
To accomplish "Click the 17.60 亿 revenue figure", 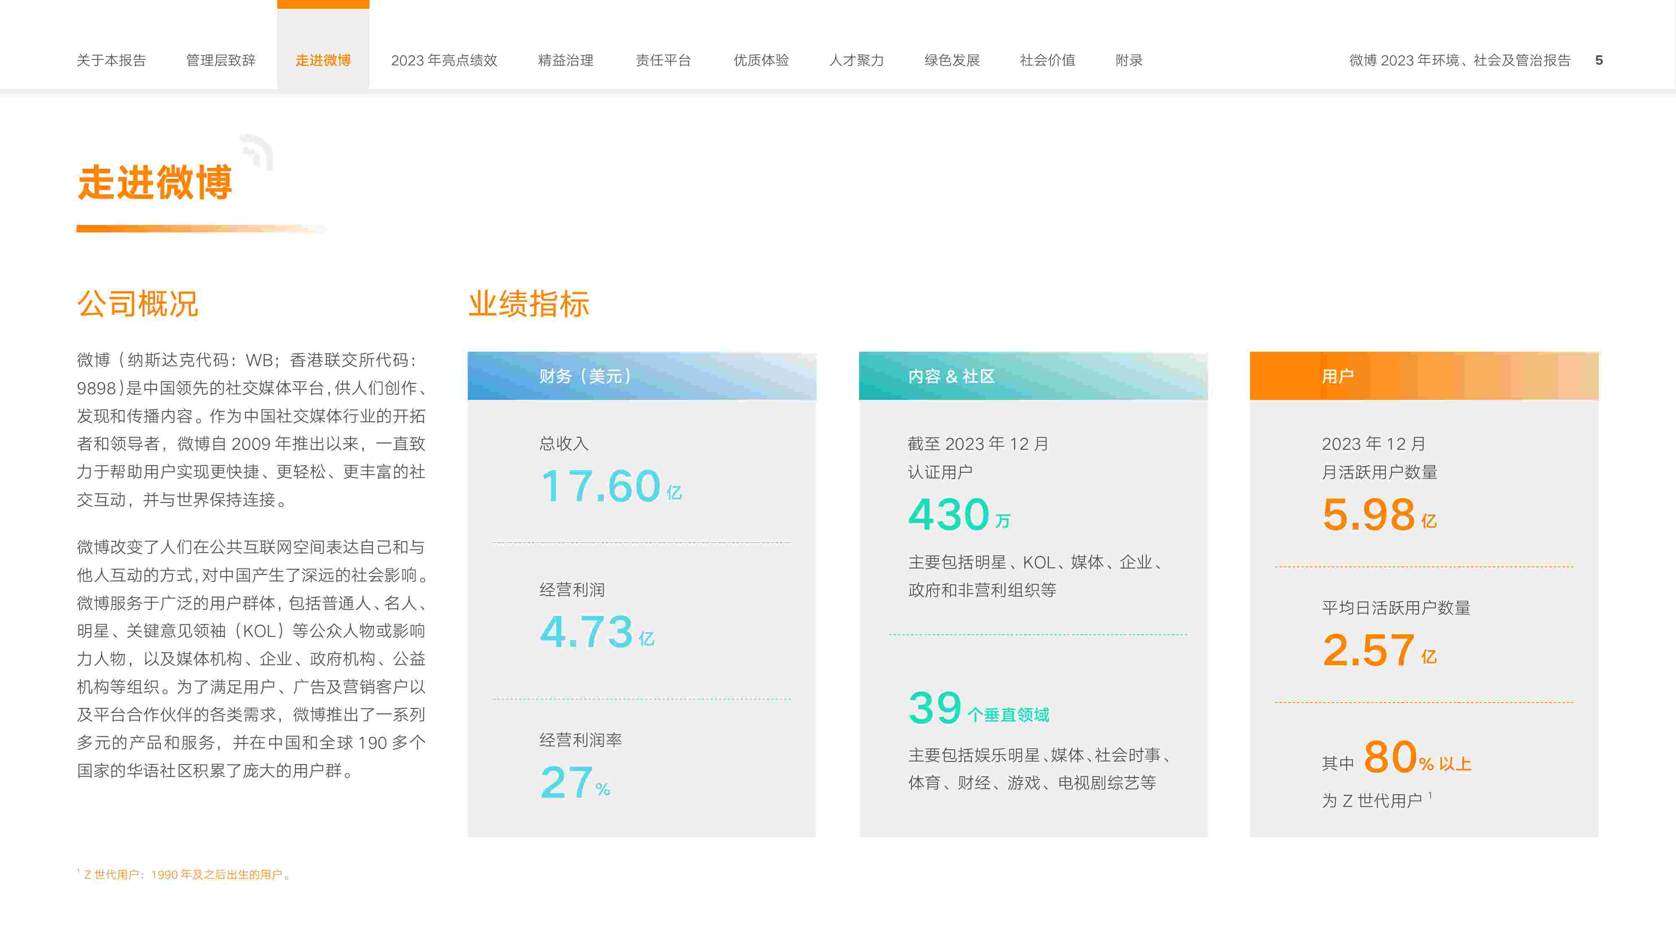I will coord(611,486).
